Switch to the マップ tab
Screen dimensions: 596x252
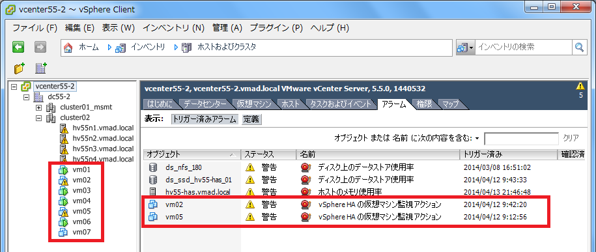click(x=451, y=104)
